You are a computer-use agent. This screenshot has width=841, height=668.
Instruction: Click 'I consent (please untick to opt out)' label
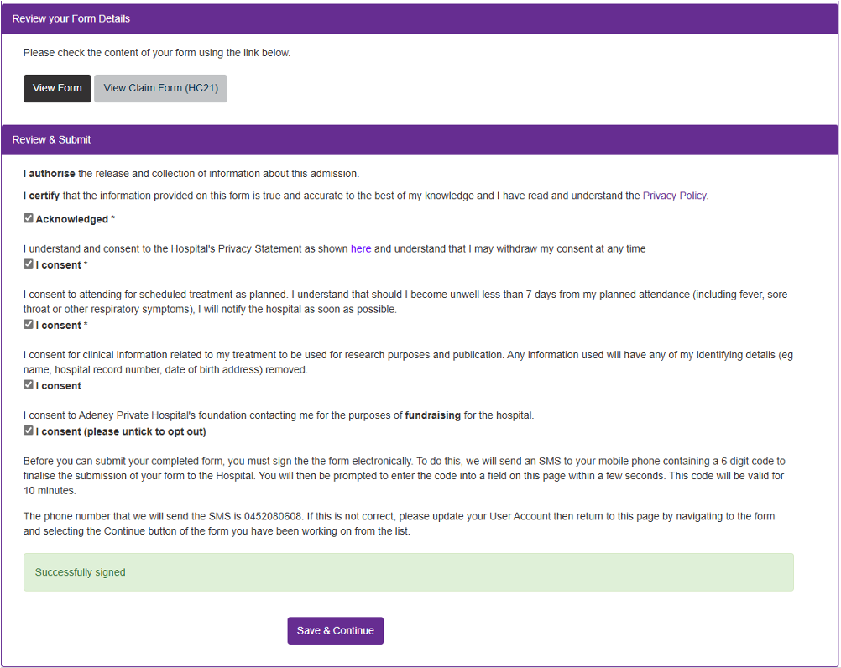pos(121,431)
